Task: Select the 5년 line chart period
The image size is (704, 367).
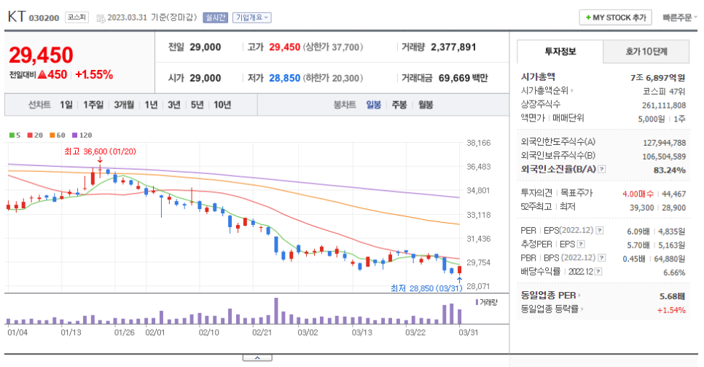Action: [197, 105]
